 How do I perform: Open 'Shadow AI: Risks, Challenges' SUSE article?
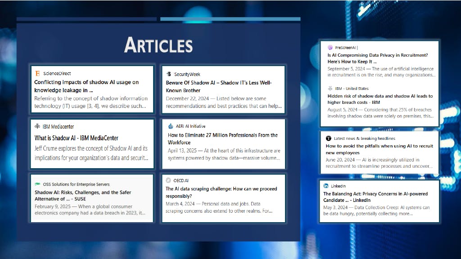tap(83, 196)
